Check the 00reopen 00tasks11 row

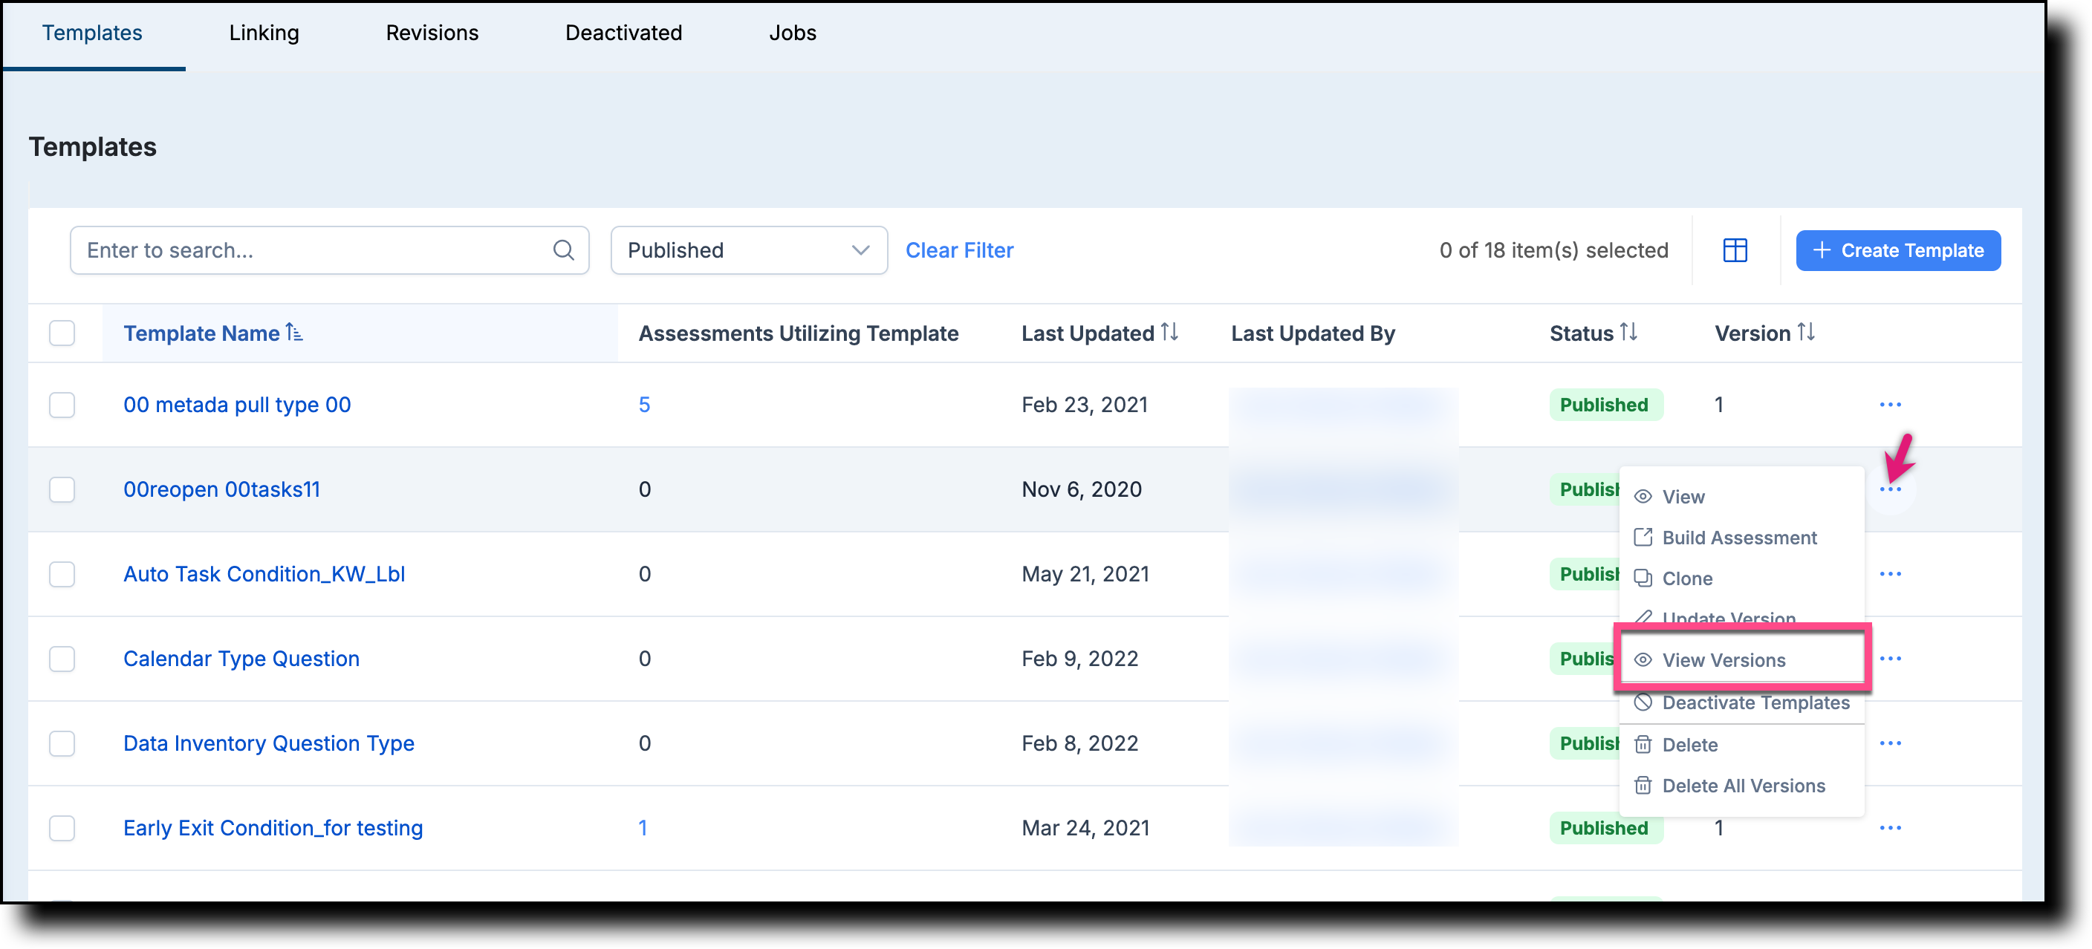[x=62, y=489]
